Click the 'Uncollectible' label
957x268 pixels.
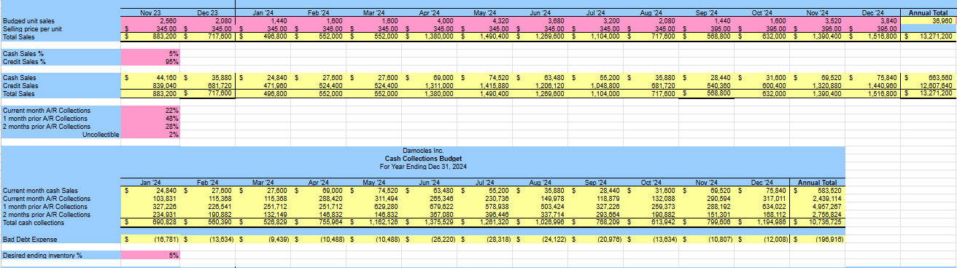coord(101,135)
